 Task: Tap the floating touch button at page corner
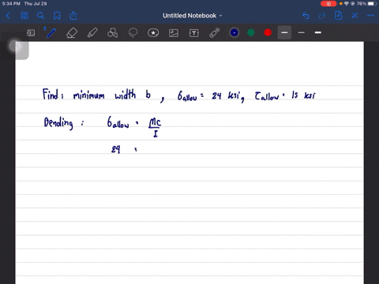15,46
